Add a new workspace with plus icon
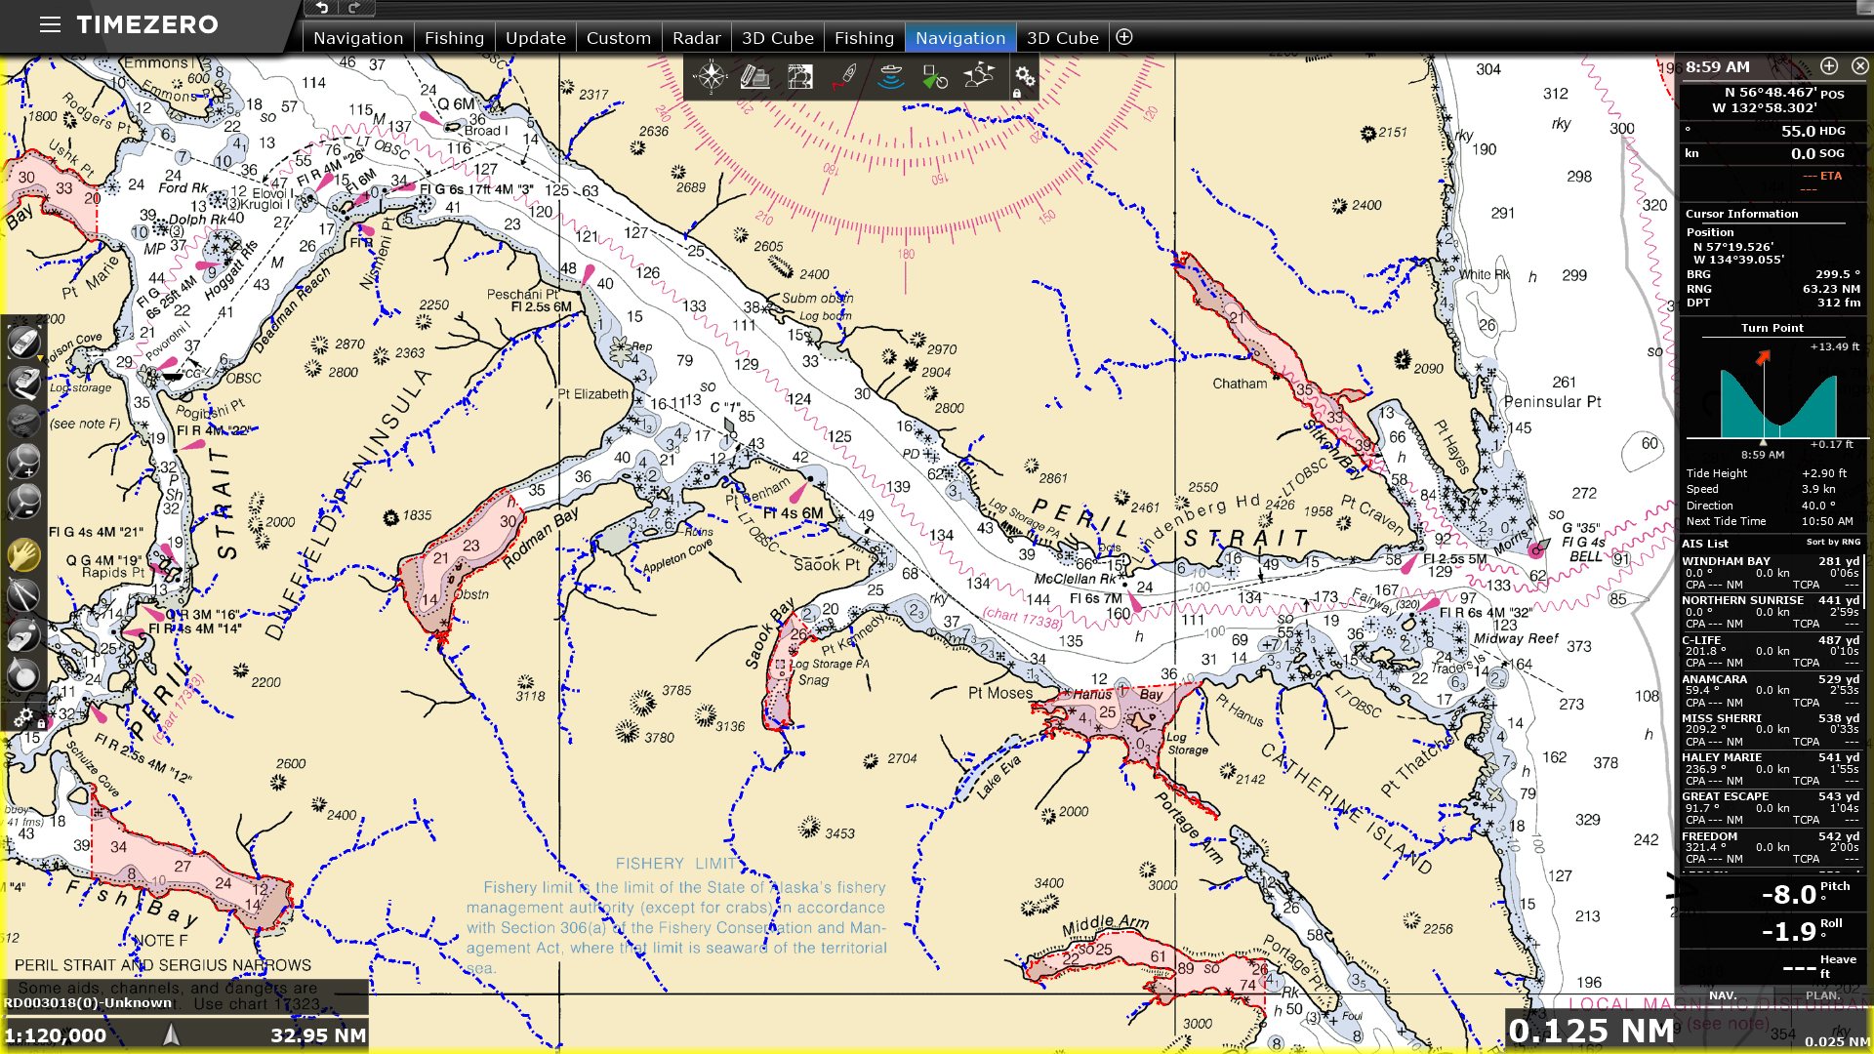This screenshot has height=1054, width=1874. pyautogui.click(x=1124, y=37)
